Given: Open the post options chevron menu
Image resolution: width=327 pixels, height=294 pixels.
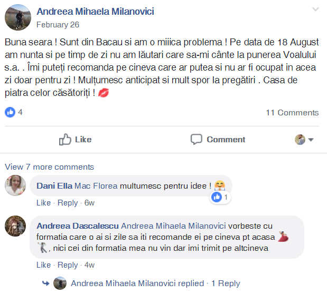Looking at the screenshot, I should click(315, 9).
